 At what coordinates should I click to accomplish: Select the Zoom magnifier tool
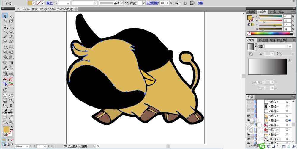[x=11, y=122]
